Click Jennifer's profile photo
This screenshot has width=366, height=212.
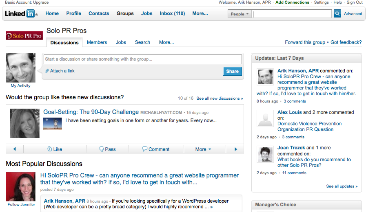pyautogui.click(x=20, y=186)
